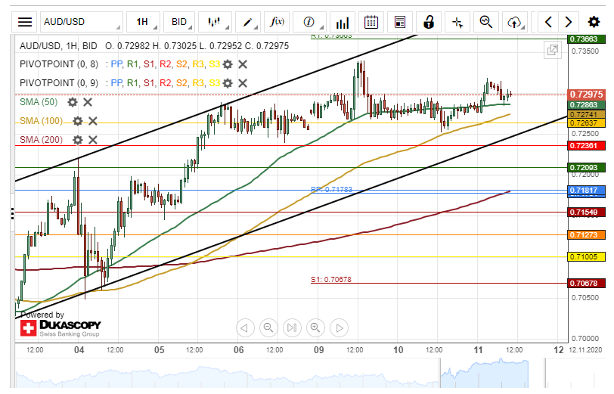Click the calendar icon in toolbar
614x394 pixels.
371,22
